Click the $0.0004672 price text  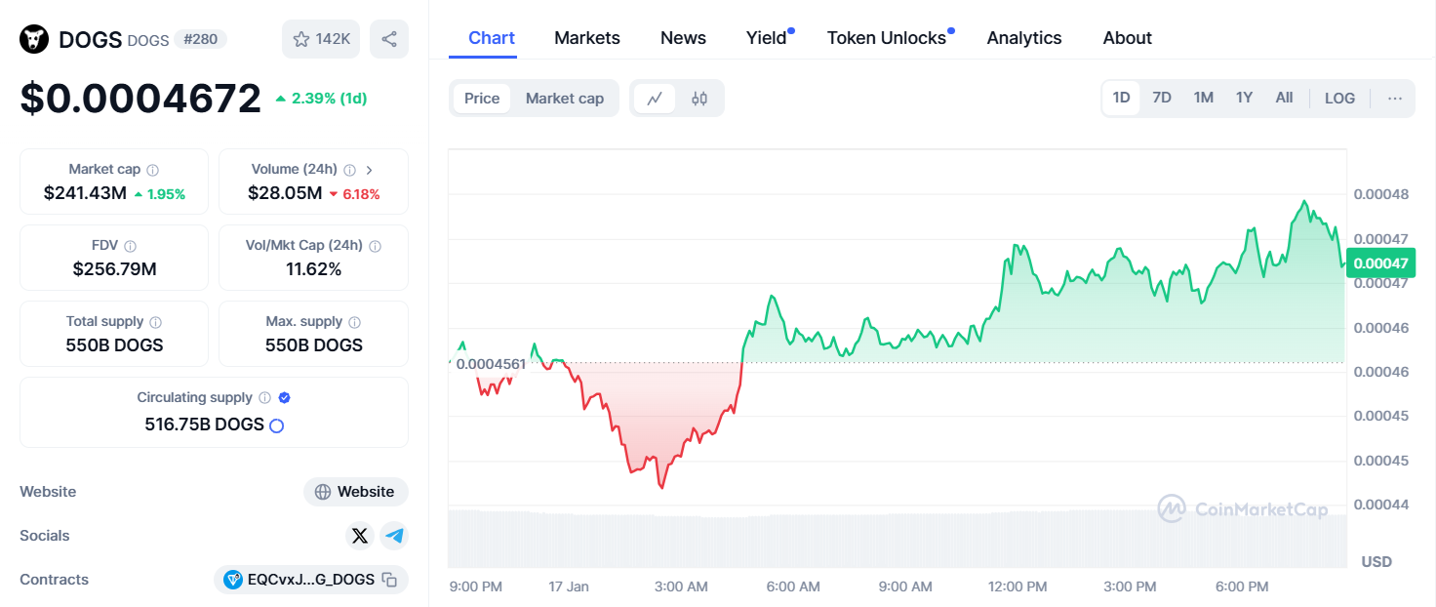coord(140,99)
